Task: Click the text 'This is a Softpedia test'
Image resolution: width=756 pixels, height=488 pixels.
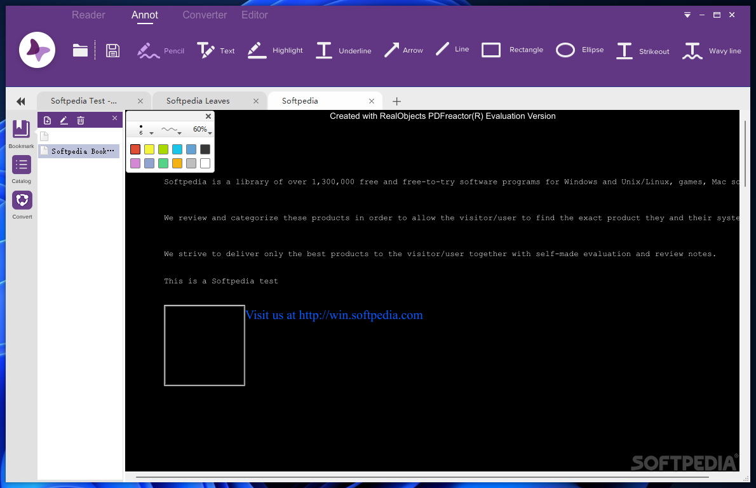Action: [221, 281]
